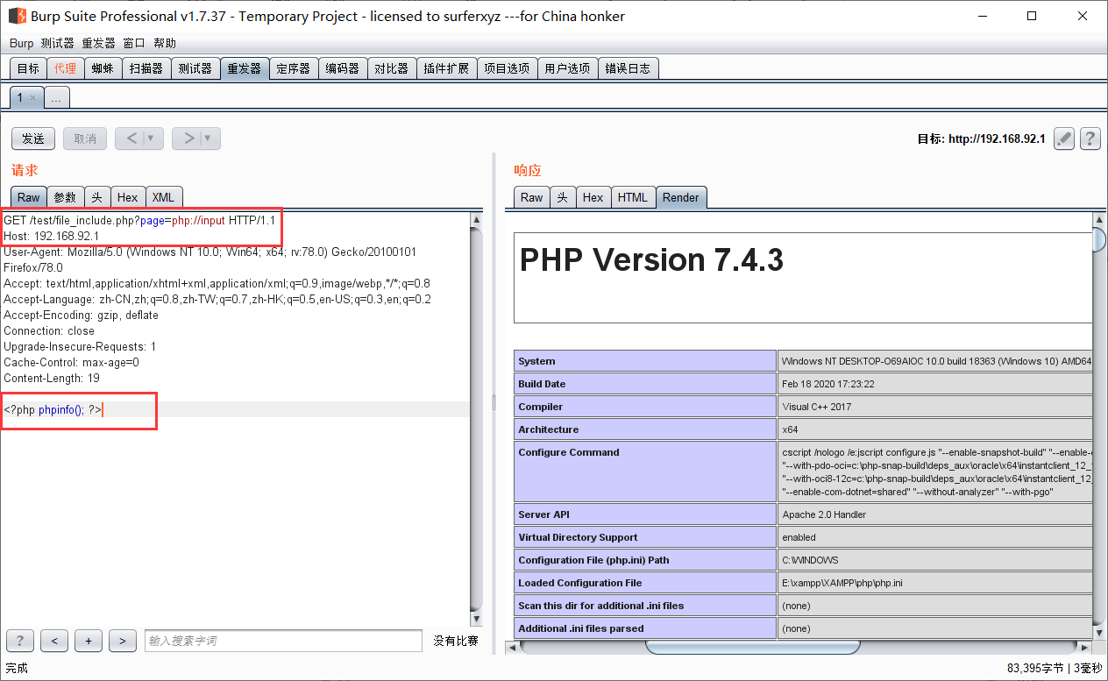Click the search term input field
1108x681 pixels.
click(x=283, y=641)
